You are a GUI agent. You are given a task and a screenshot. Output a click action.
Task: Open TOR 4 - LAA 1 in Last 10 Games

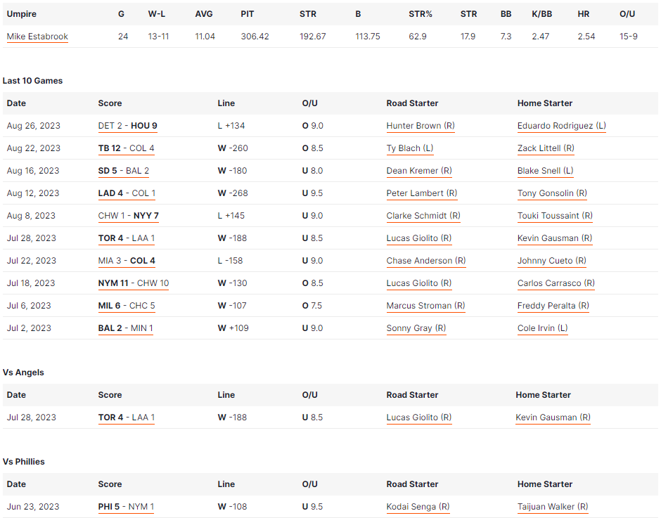127,238
